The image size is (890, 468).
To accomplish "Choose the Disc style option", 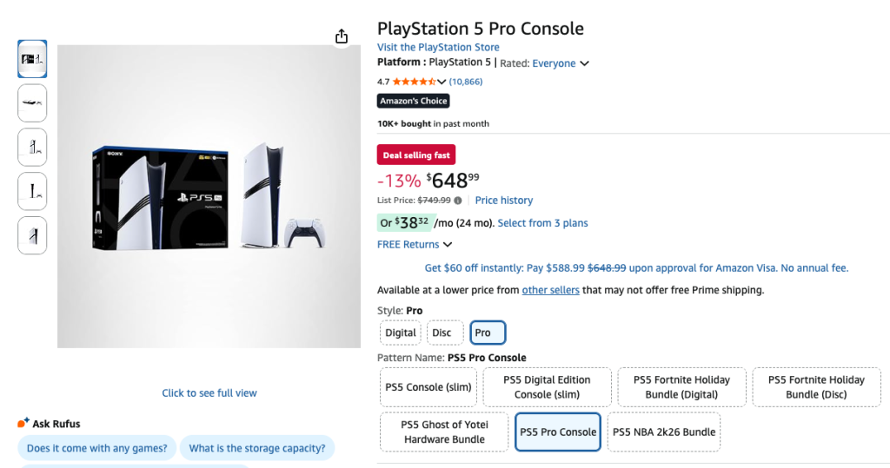I will [442, 333].
